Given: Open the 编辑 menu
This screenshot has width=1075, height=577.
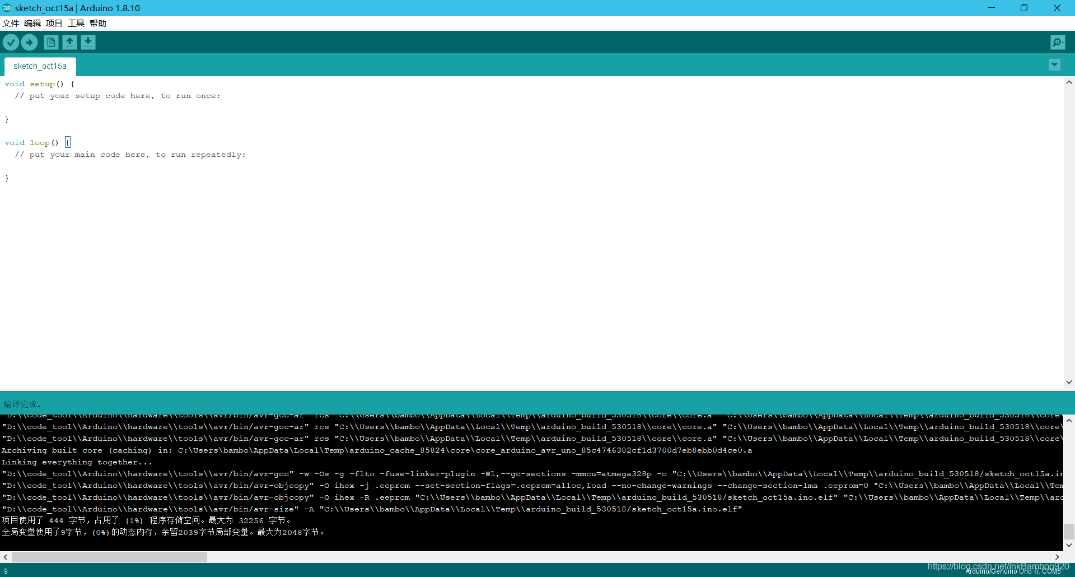Looking at the screenshot, I should click(32, 23).
